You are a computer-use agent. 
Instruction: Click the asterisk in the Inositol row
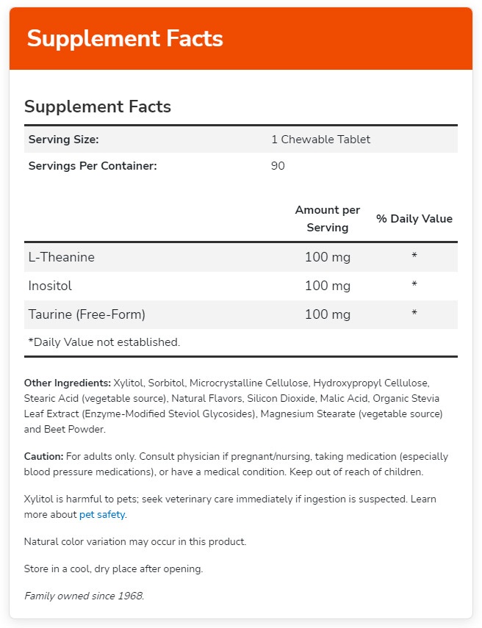(414, 286)
